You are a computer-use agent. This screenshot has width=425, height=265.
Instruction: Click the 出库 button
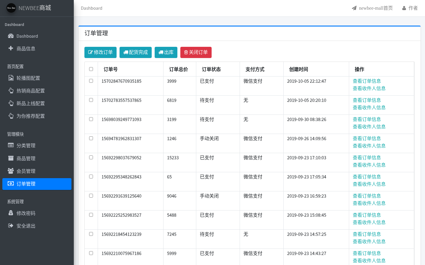coord(166,52)
